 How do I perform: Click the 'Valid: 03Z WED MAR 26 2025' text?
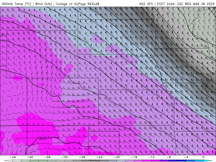coord(191,4)
